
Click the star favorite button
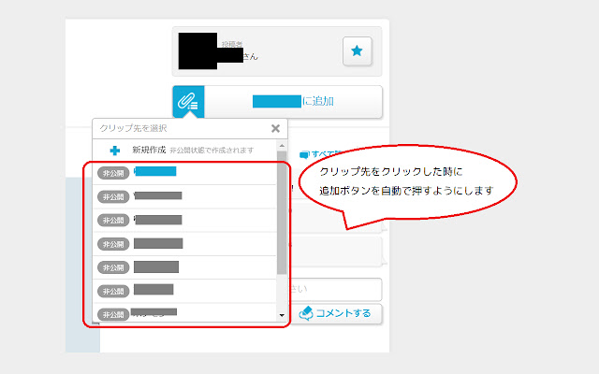pyautogui.click(x=358, y=51)
